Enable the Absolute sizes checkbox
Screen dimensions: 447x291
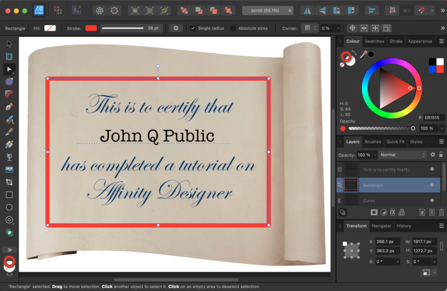coord(233,28)
